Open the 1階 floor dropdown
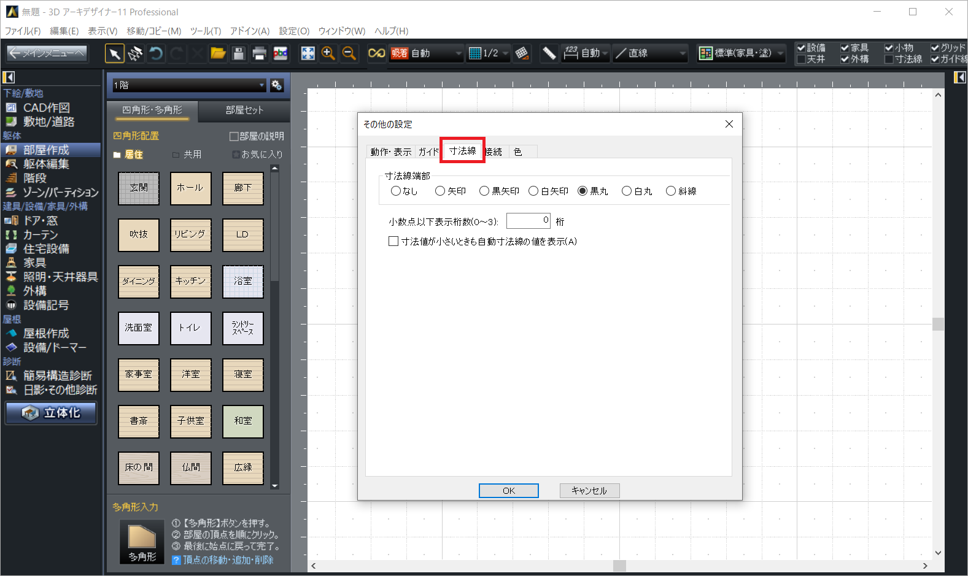Viewport: 968px width, 576px height. coord(188,85)
